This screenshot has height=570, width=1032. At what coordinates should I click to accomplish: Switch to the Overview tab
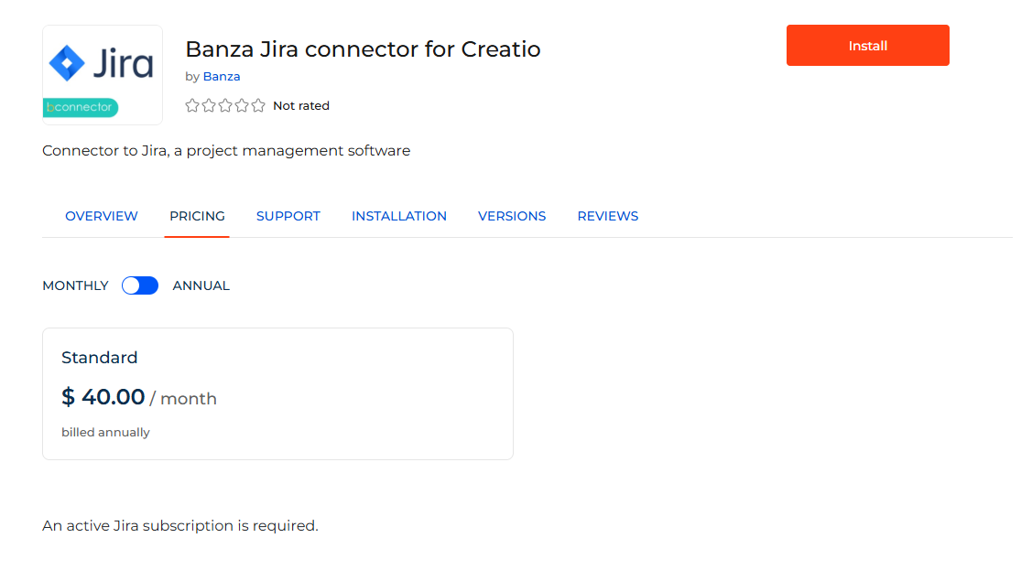[x=102, y=216]
